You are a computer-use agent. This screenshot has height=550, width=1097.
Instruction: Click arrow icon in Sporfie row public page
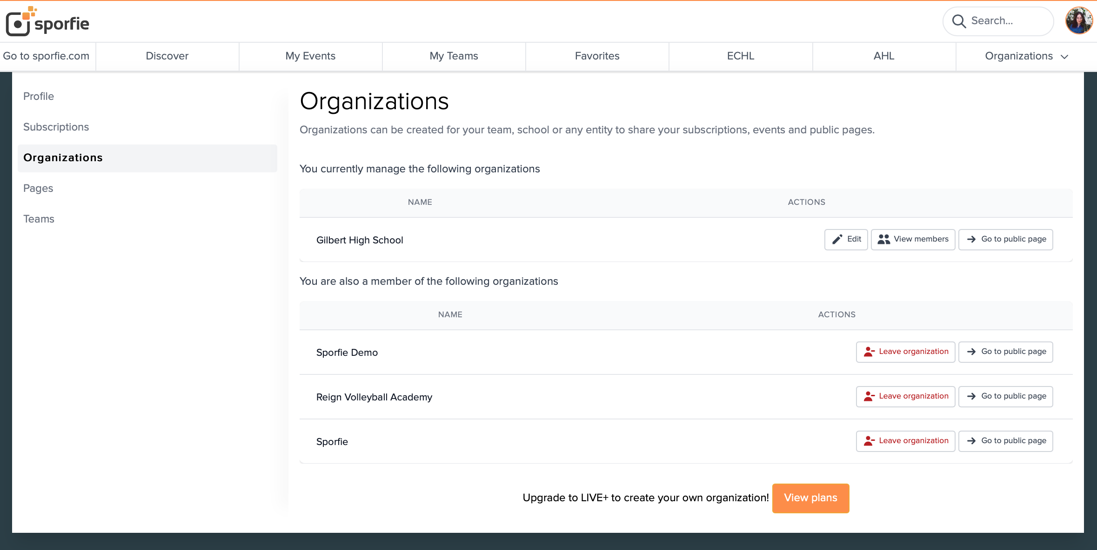click(x=971, y=441)
